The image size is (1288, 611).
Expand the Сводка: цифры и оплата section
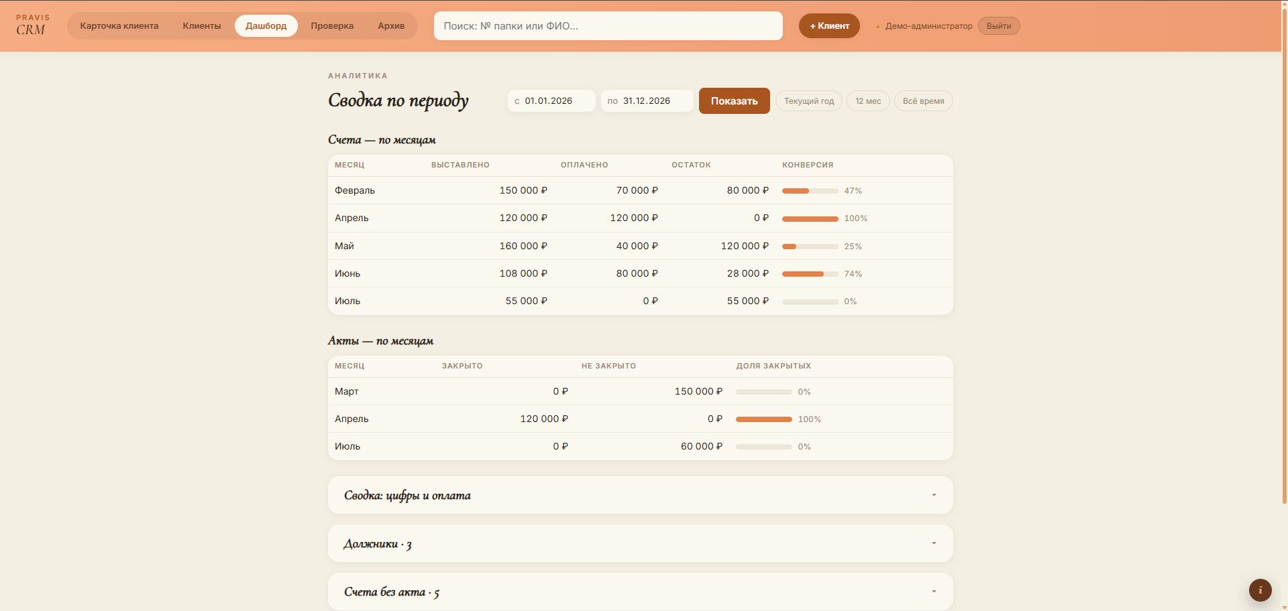click(x=640, y=495)
